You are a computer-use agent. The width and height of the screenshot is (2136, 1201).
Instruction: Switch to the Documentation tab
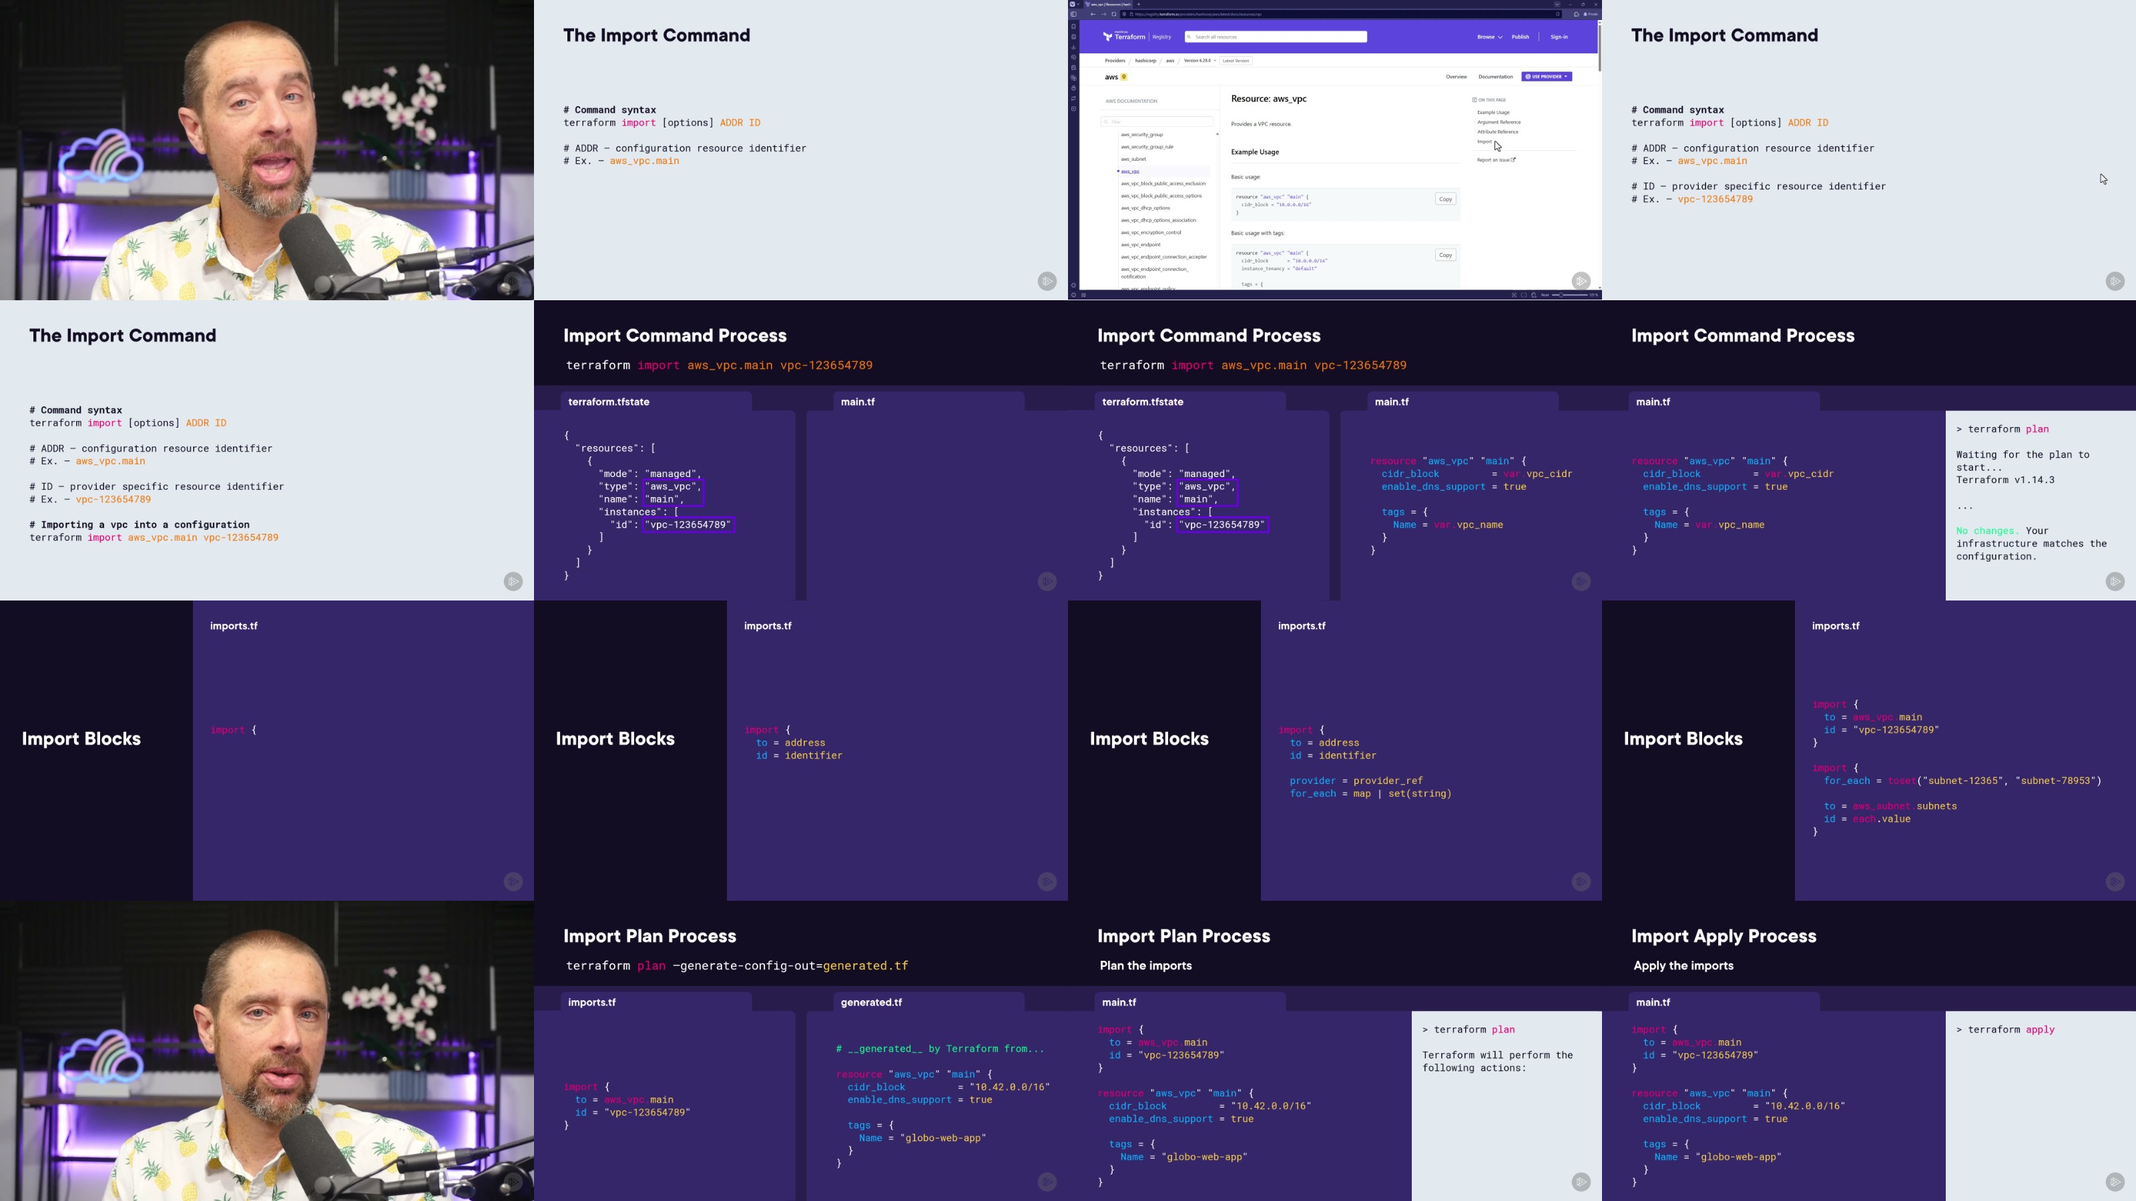point(1496,76)
